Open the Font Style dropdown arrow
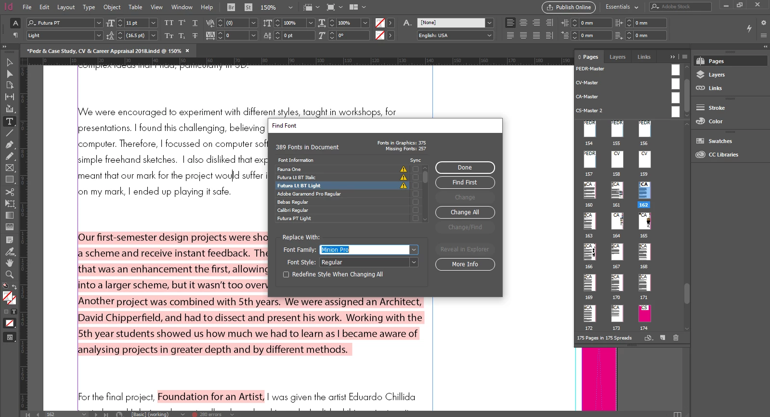The width and height of the screenshot is (770, 417). click(414, 262)
